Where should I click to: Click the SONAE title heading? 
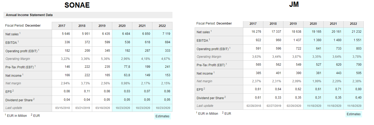click(x=77, y=5)
